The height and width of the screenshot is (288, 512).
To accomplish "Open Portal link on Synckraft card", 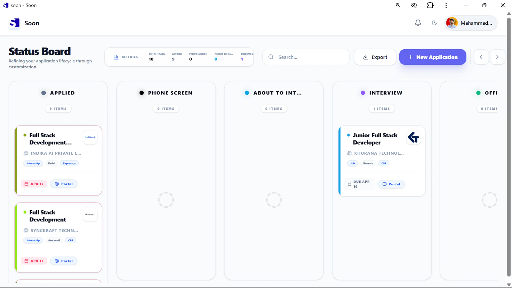I will (x=64, y=261).
